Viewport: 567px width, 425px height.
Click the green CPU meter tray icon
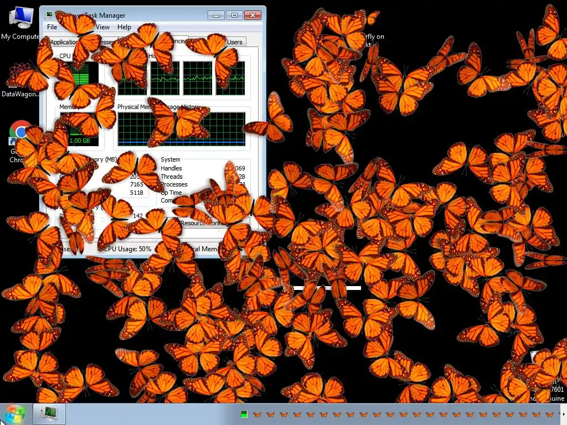pyautogui.click(x=244, y=414)
